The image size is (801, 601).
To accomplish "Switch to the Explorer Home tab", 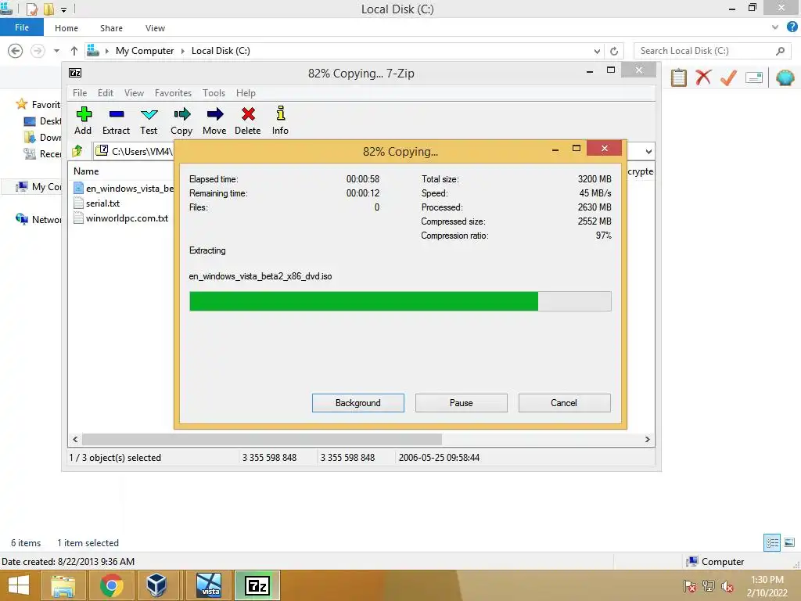I will click(66, 28).
